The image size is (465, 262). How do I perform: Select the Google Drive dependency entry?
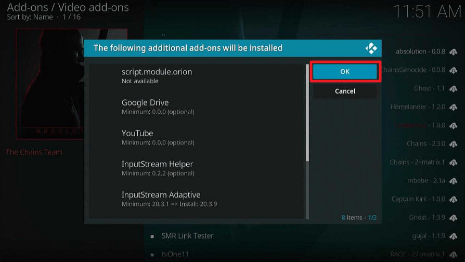pyautogui.click(x=196, y=107)
